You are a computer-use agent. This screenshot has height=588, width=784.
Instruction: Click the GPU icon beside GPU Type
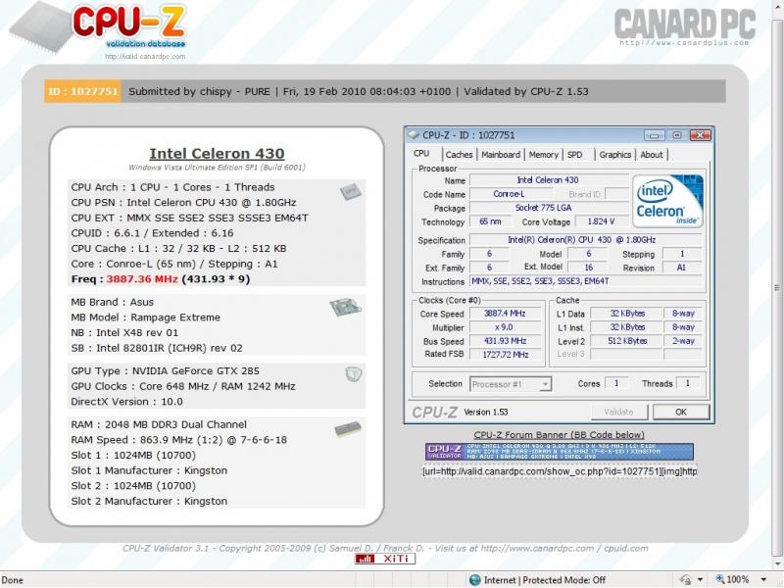point(354,374)
